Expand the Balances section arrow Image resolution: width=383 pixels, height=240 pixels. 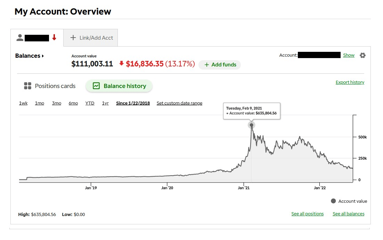click(x=43, y=56)
